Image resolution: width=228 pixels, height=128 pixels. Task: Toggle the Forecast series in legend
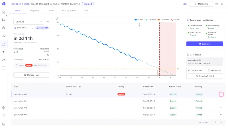tap(150, 20)
